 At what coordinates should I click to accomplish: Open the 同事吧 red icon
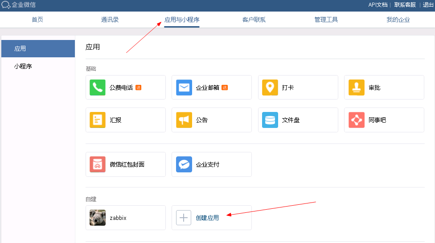point(357,120)
